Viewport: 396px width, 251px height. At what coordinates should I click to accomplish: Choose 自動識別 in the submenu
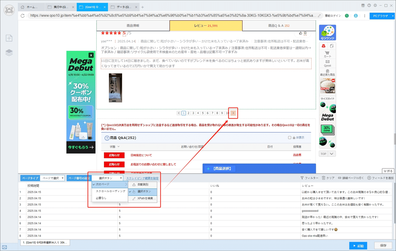click(143, 185)
